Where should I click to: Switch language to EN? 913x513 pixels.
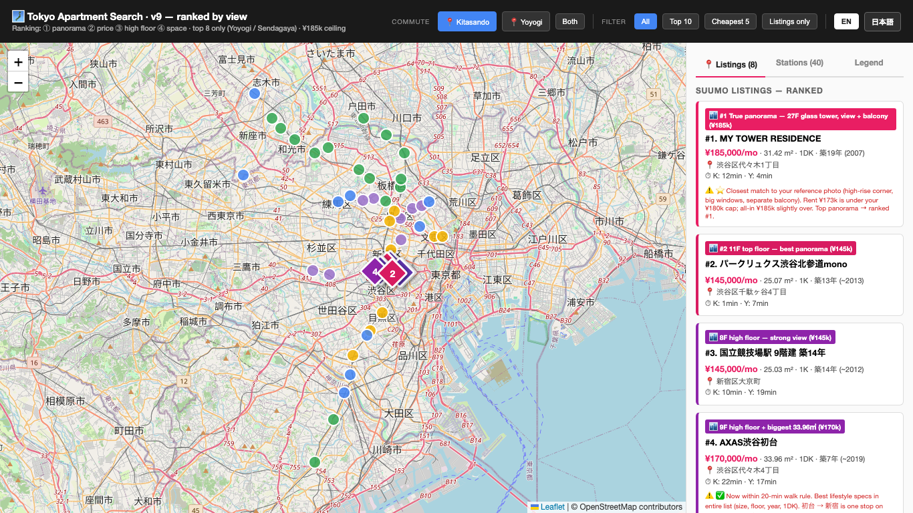[846, 21]
